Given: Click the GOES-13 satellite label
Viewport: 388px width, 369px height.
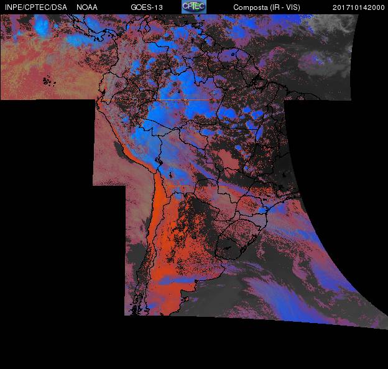Looking at the screenshot, I should pyautogui.click(x=147, y=7).
